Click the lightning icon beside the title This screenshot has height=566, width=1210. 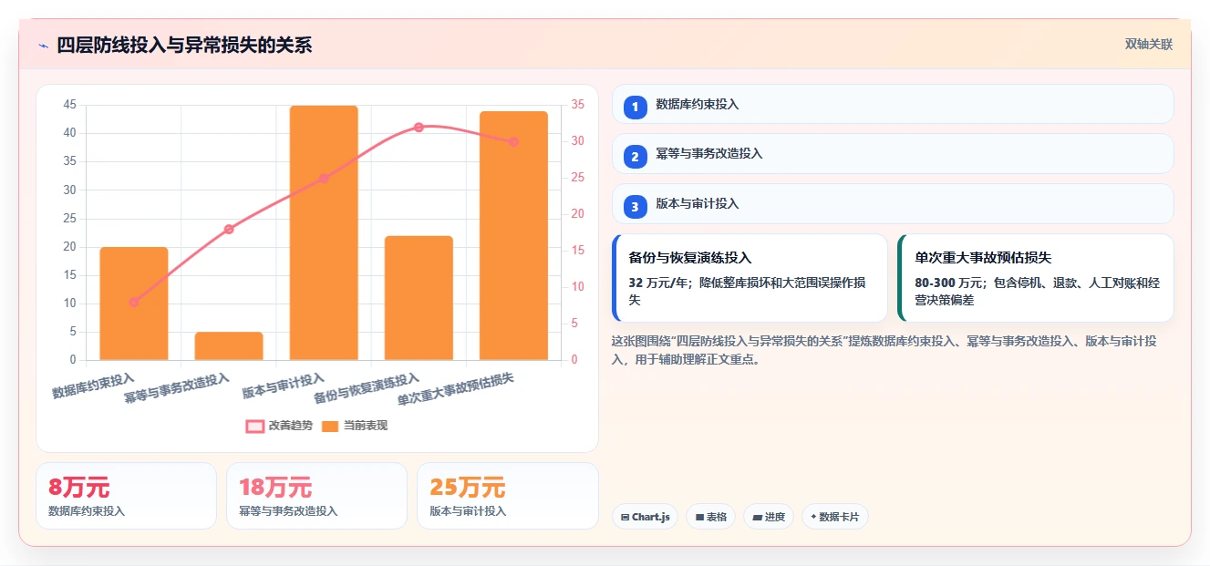[x=43, y=45]
